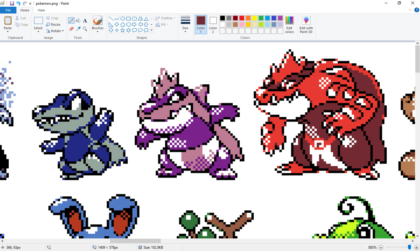
Task: Choose the Down arrow shape
Action: [x=111, y=30]
